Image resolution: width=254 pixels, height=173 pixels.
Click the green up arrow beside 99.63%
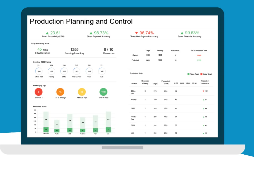point(182,33)
